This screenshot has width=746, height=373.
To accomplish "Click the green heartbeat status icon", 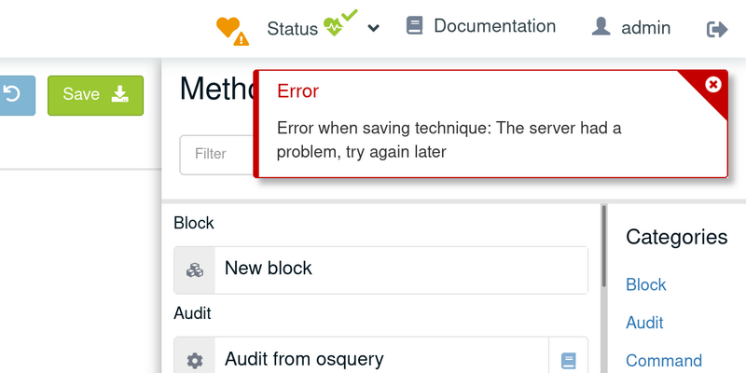I will pos(340,22).
